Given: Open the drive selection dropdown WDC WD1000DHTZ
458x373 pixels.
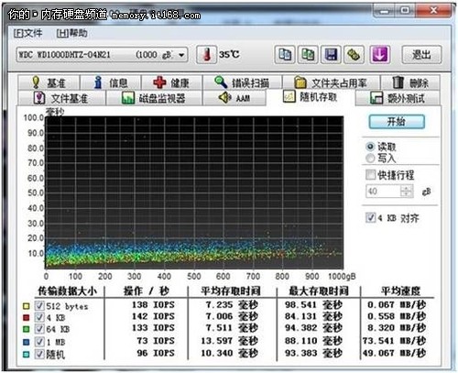Looking at the screenshot, I should (102, 55).
